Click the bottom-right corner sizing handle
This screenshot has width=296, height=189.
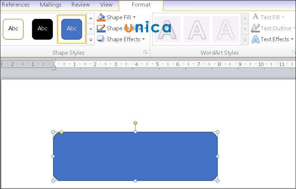[218, 181]
